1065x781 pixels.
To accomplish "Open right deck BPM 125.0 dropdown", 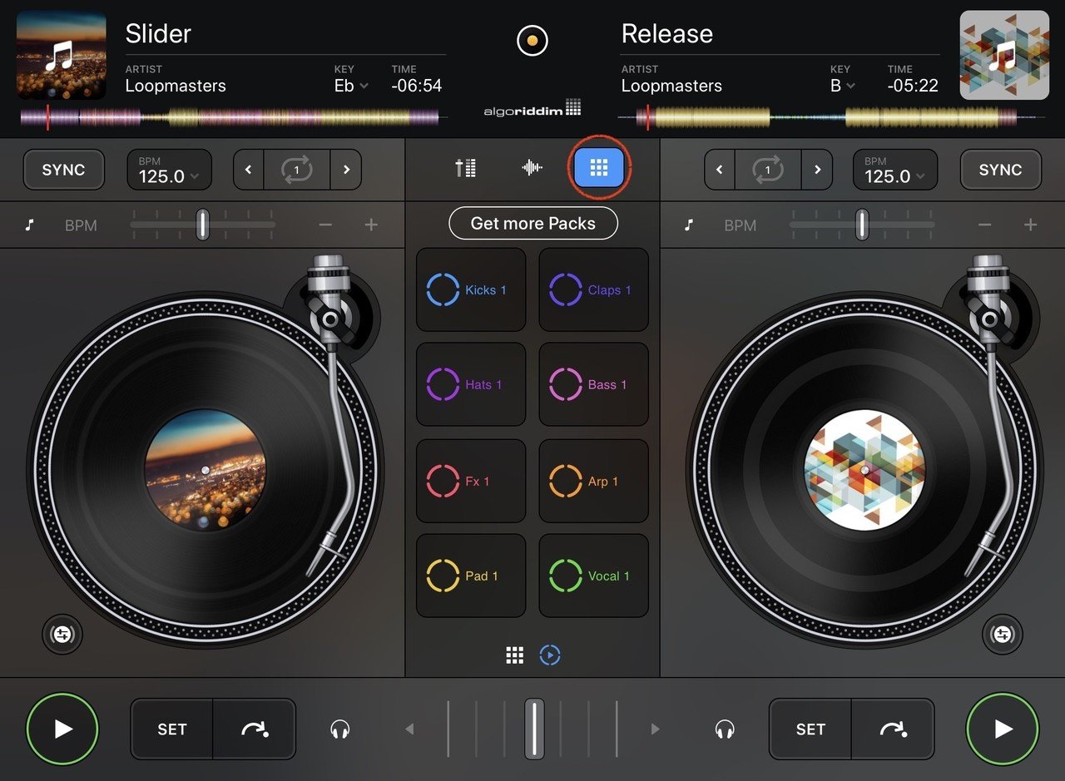I will [x=895, y=170].
